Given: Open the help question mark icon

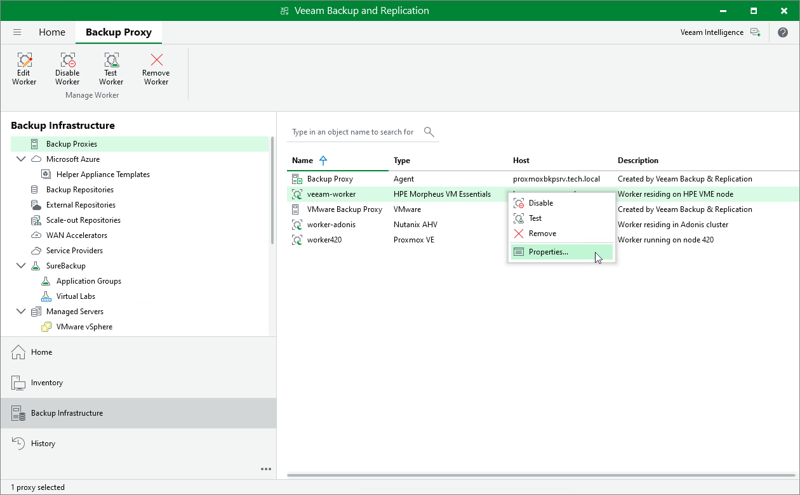Looking at the screenshot, I should tap(782, 32).
